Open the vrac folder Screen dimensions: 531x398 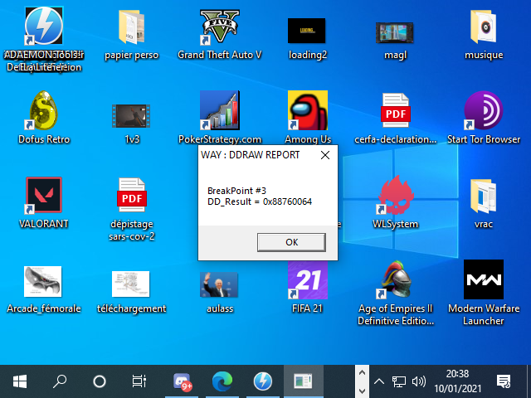pyautogui.click(x=483, y=197)
